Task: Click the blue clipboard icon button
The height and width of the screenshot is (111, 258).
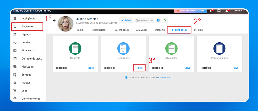Action: pyautogui.click(x=158, y=20)
